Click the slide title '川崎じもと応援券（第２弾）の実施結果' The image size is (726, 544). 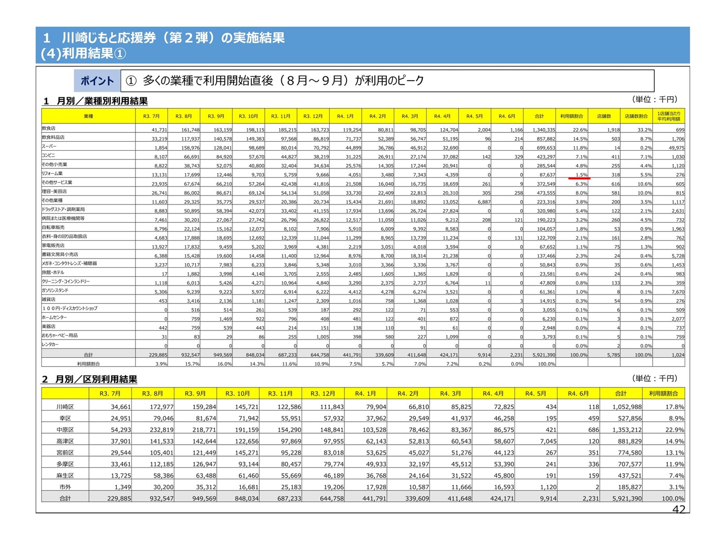173,38
